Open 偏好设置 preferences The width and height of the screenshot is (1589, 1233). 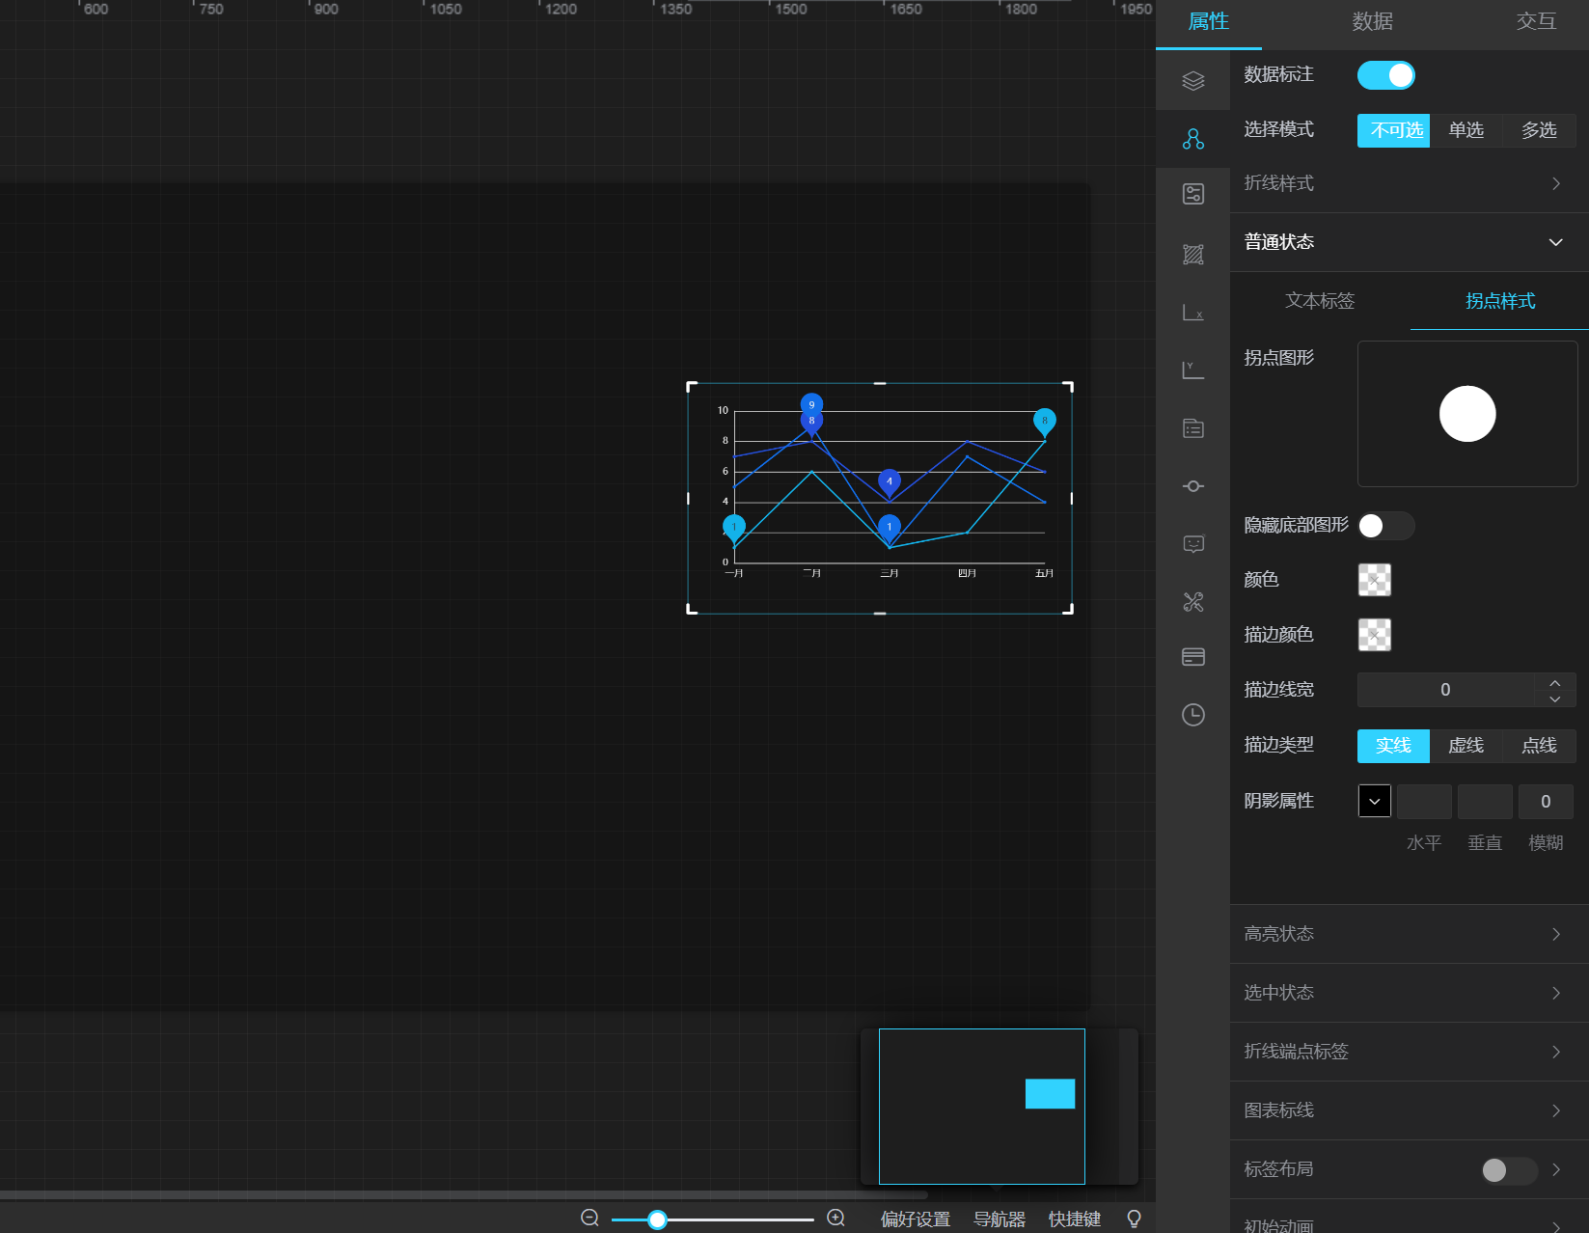[x=915, y=1219]
